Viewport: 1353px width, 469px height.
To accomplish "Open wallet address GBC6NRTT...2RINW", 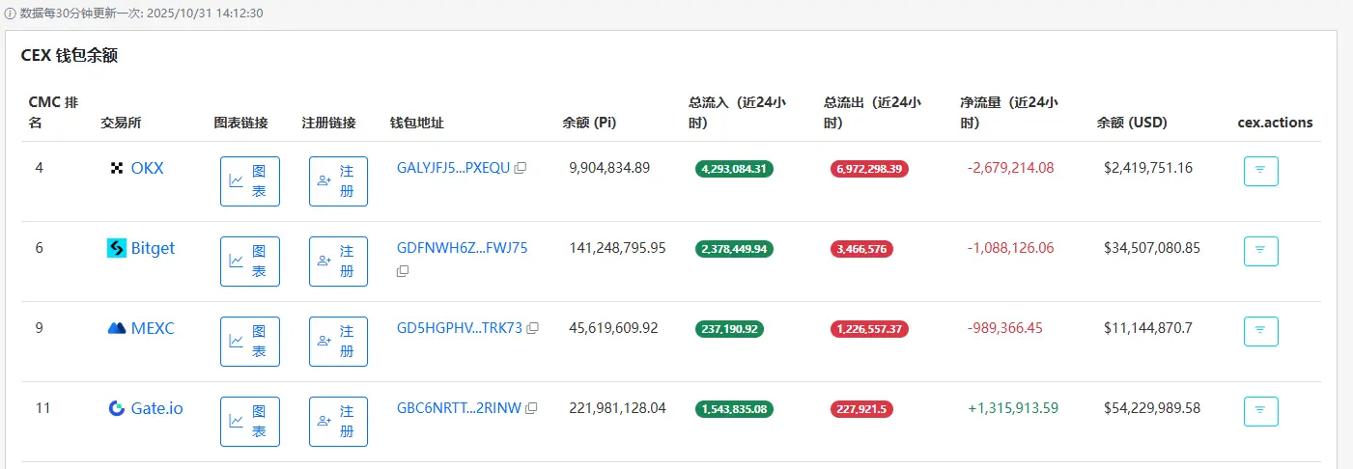I will pos(459,408).
